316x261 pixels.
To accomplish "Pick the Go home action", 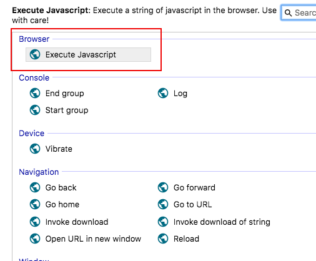I will [54, 204].
